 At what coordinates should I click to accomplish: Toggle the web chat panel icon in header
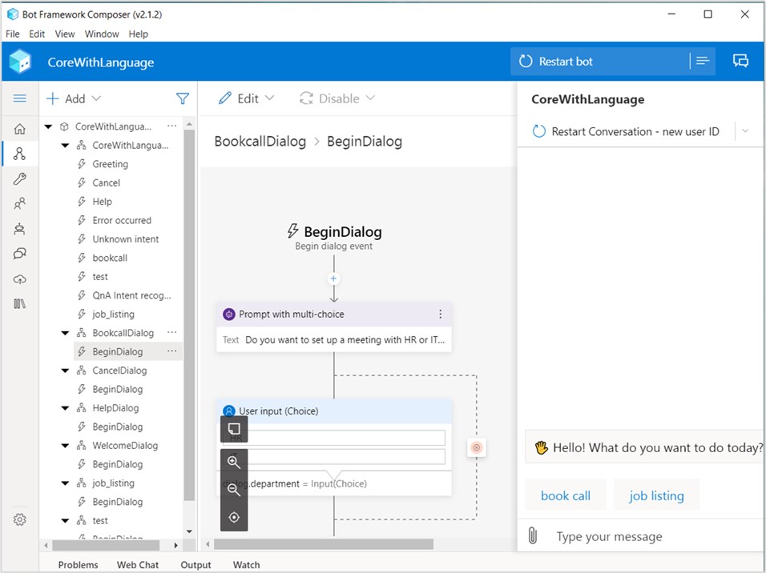tap(740, 62)
